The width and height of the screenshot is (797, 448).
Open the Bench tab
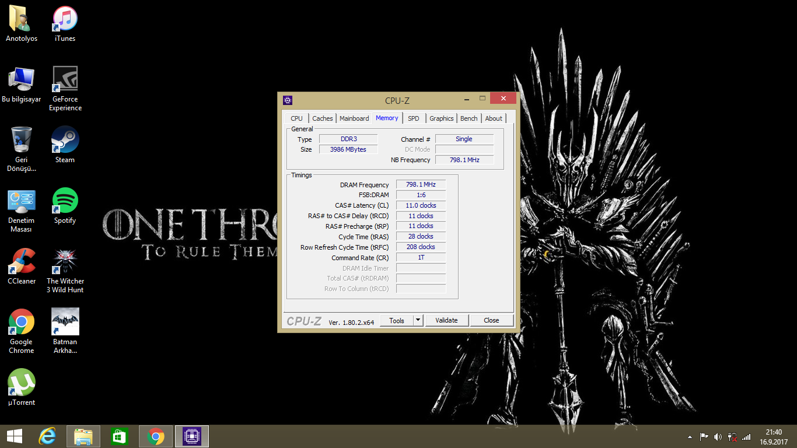(x=469, y=118)
